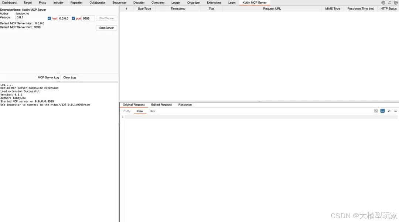Click the greyed-out hide icon in editor

(x=376, y=111)
